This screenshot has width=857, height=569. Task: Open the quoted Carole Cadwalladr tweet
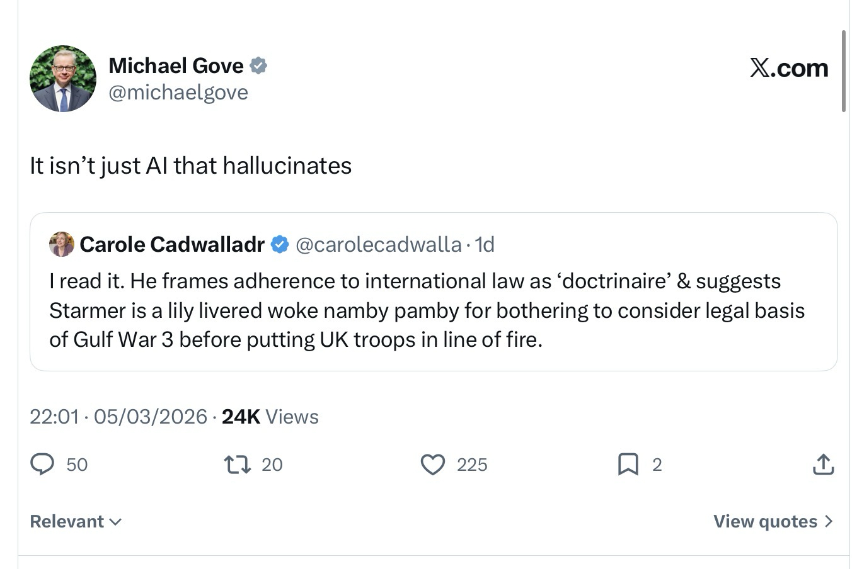pyautogui.click(x=427, y=310)
